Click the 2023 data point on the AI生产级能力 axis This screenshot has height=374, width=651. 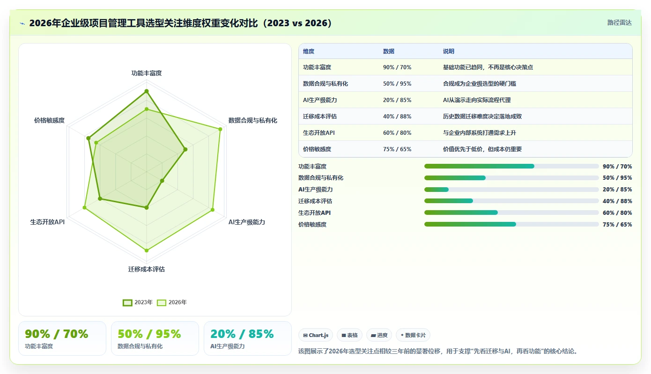coord(162,180)
